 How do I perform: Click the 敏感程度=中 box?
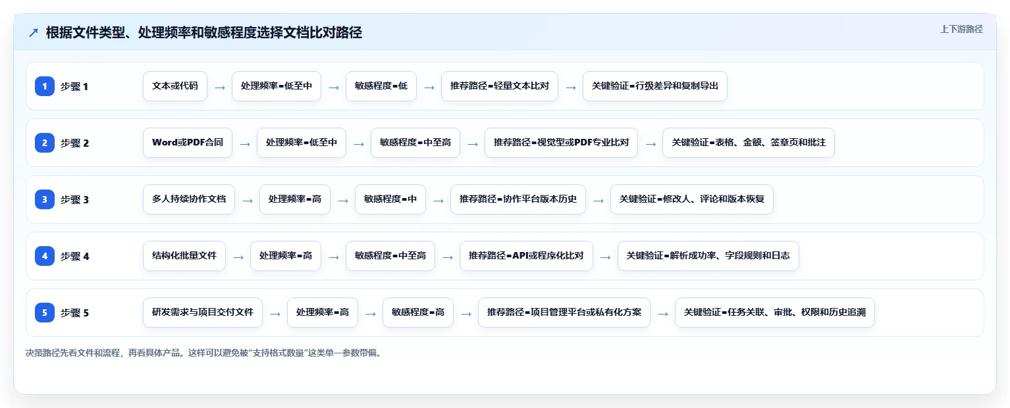[x=390, y=199]
